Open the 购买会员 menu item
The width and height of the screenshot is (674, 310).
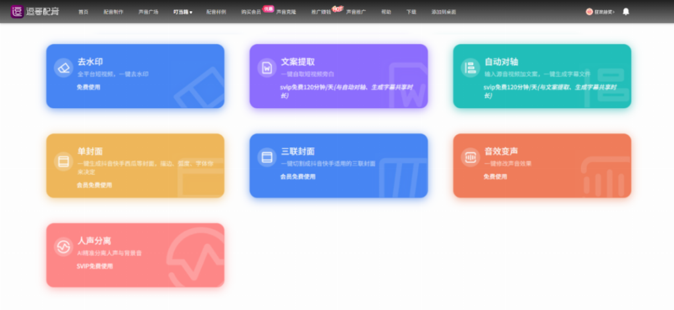click(x=251, y=13)
